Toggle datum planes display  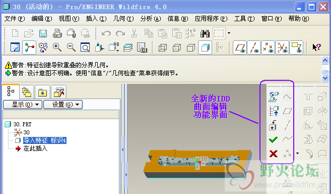(240, 47)
